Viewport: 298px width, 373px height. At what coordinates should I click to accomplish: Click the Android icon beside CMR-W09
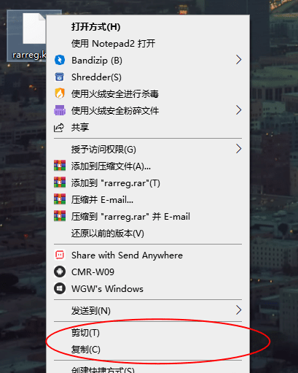60,272
